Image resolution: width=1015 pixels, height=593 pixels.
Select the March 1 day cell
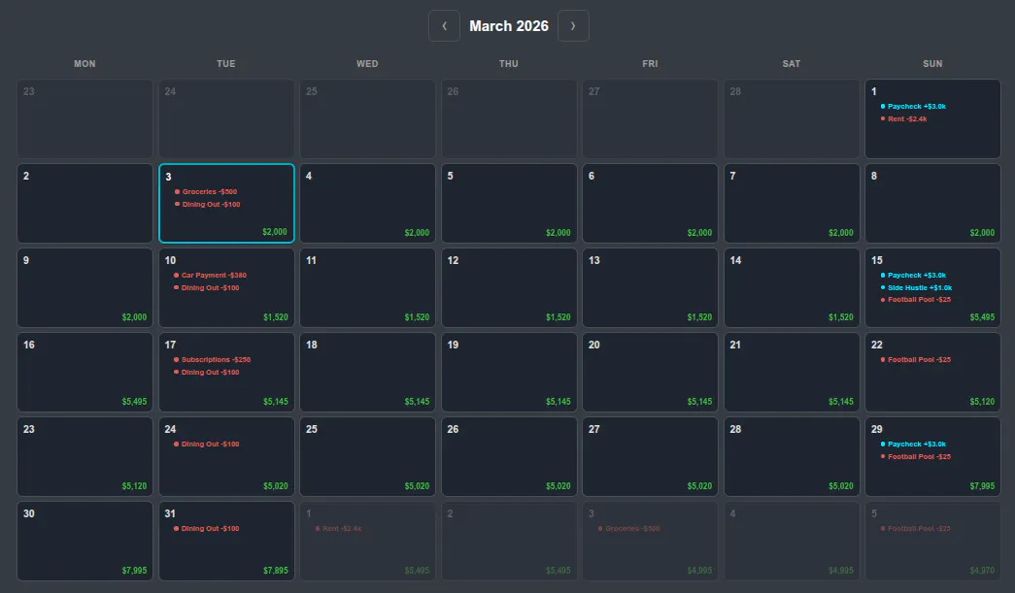[932, 119]
